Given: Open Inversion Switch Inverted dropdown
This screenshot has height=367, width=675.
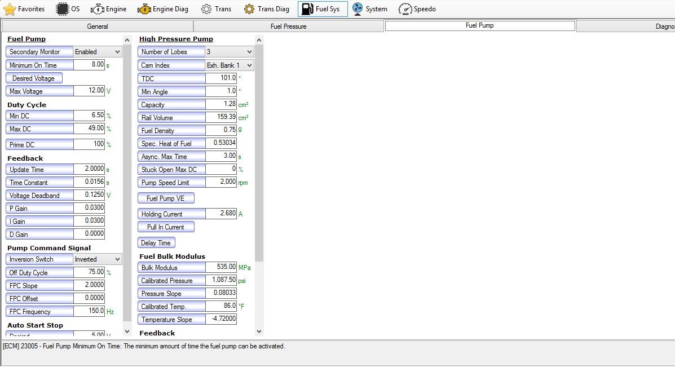Looking at the screenshot, I should click(x=98, y=259).
